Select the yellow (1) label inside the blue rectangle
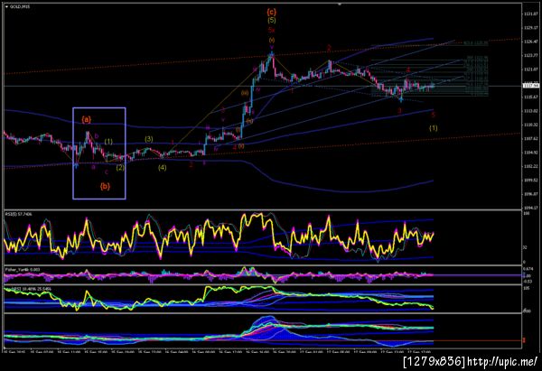Viewport: 542px width, 371px height. click(x=108, y=142)
